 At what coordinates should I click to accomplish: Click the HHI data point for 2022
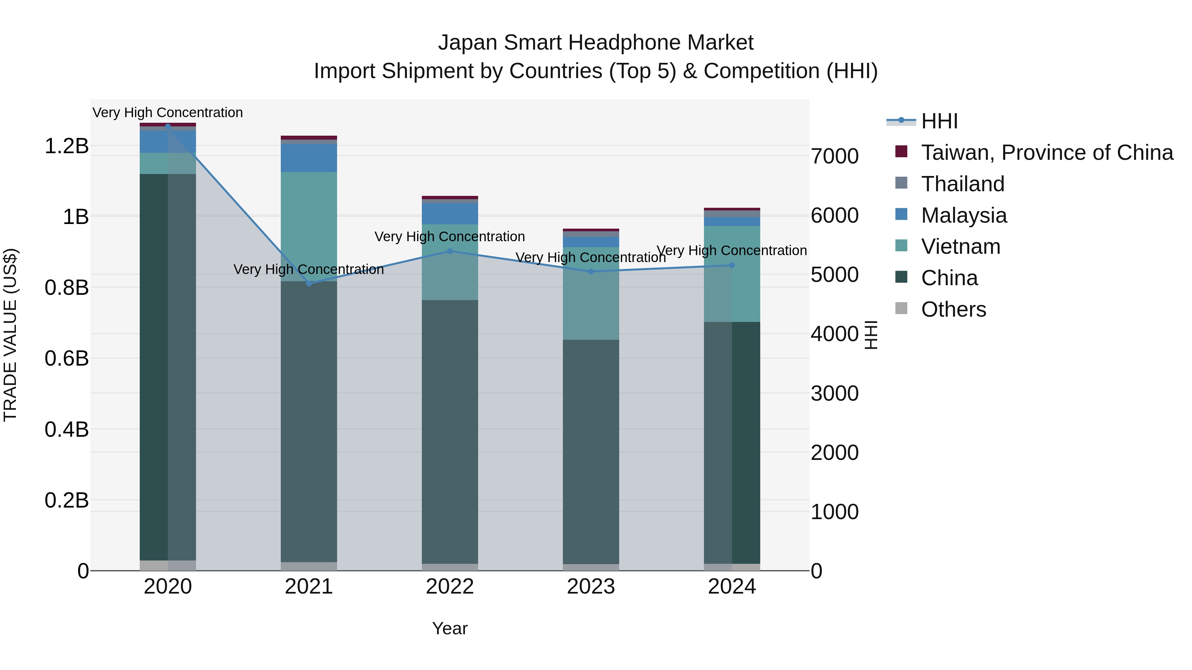[450, 251]
